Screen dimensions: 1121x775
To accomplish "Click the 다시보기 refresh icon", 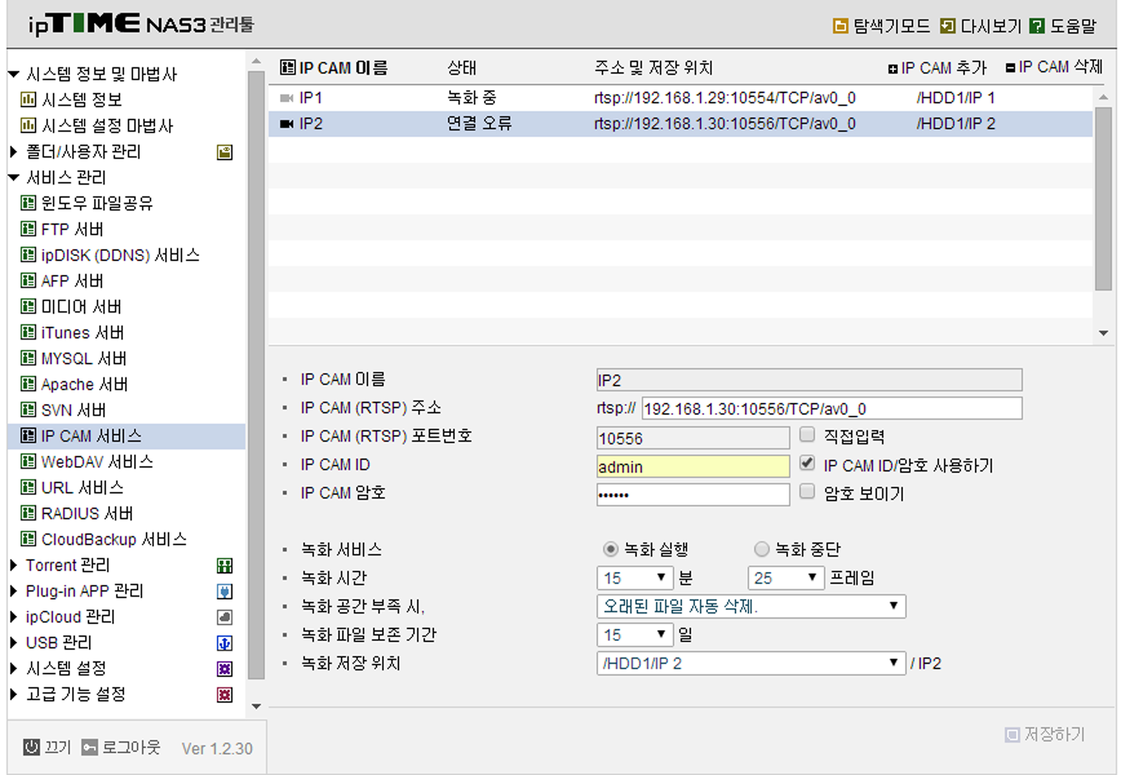I will (947, 26).
